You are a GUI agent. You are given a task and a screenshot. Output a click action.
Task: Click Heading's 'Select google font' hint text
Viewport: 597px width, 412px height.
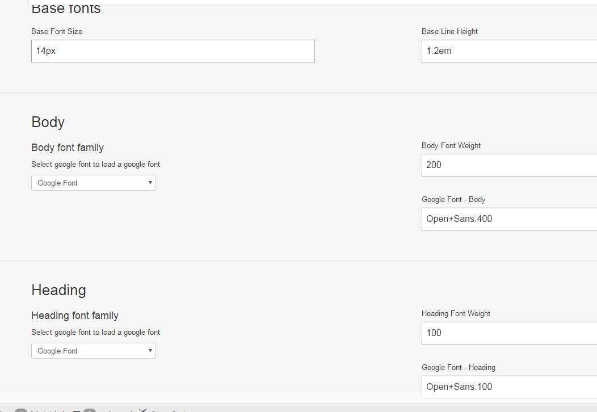pyautogui.click(x=95, y=332)
